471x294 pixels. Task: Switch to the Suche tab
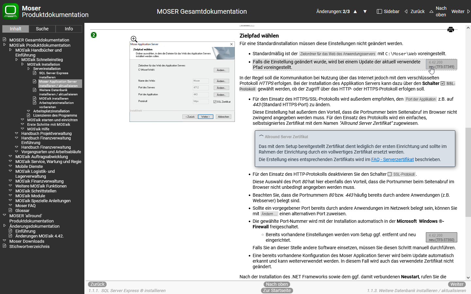click(42, 29)
